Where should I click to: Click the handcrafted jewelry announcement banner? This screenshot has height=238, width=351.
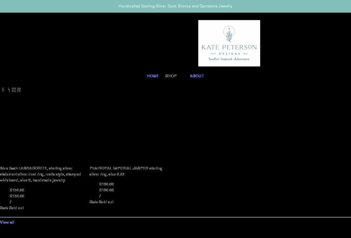point(175,5)
